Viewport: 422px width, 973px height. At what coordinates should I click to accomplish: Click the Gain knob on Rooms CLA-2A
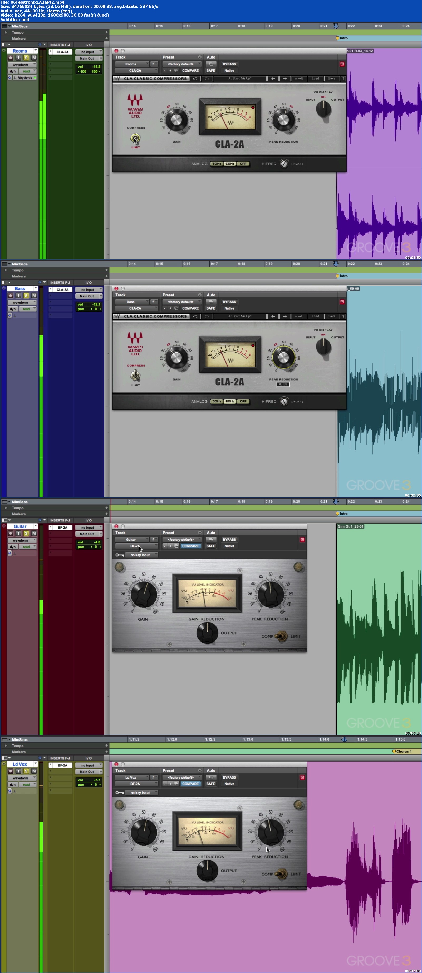click(176, 119)
